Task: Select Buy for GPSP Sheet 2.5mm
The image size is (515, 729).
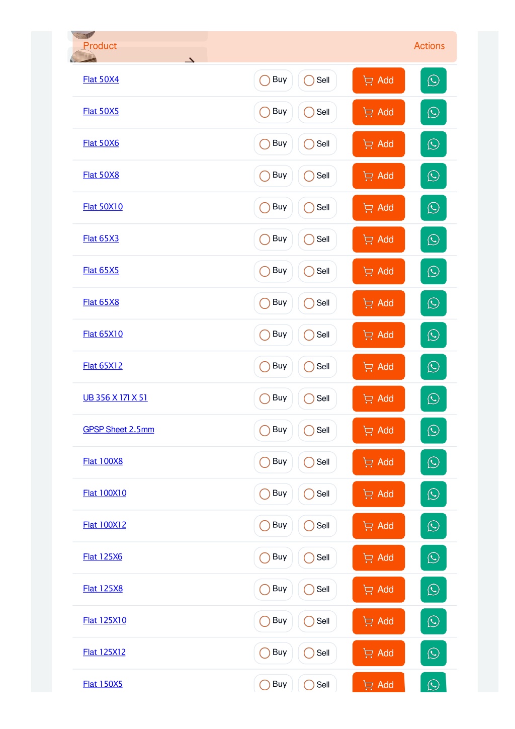Action: [273, 430]
